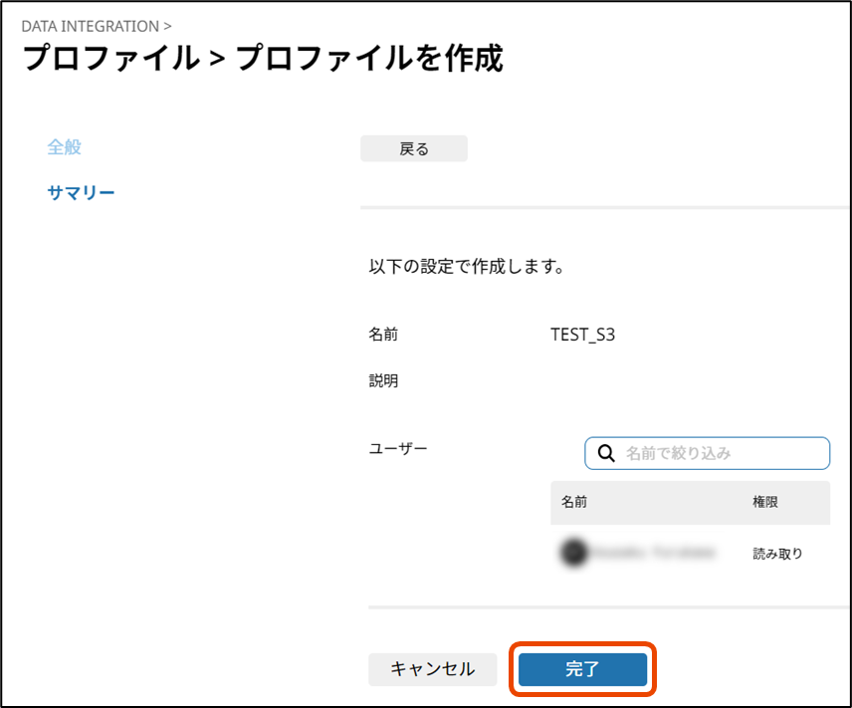This screenshot has width=852, height=708.
Task: Click the TEST_S3 profile name value
Action: pos(582,335)
